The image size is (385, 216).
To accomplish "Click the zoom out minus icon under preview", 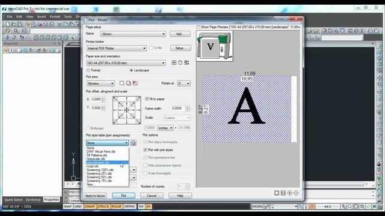I will pyautogui.click(x=296, y=193).
